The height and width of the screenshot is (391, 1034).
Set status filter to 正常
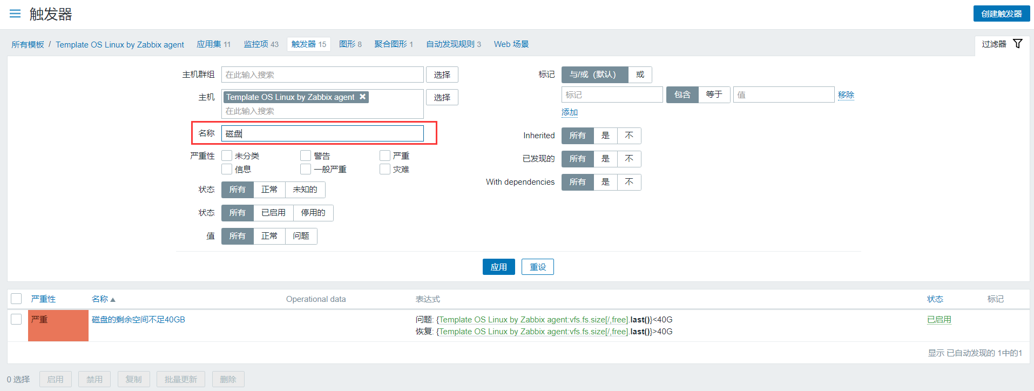269,190
